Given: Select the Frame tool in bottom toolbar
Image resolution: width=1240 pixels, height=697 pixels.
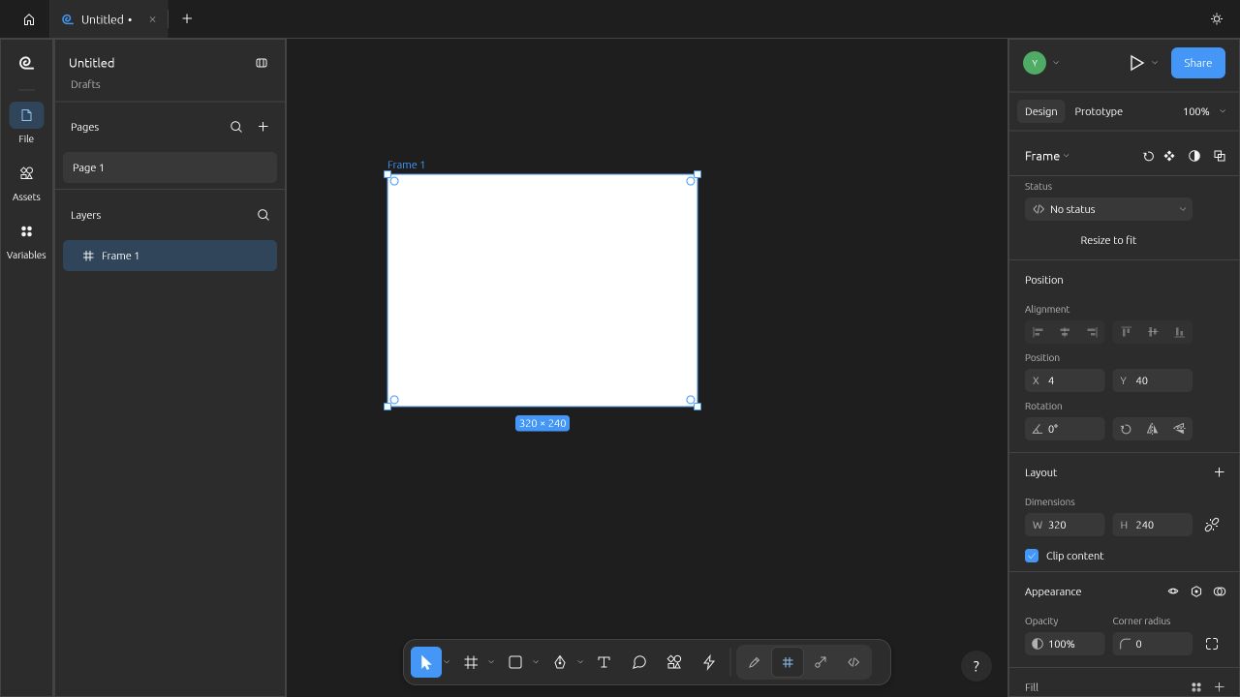Looking at the screenshot, I should [x=471, y=662].
